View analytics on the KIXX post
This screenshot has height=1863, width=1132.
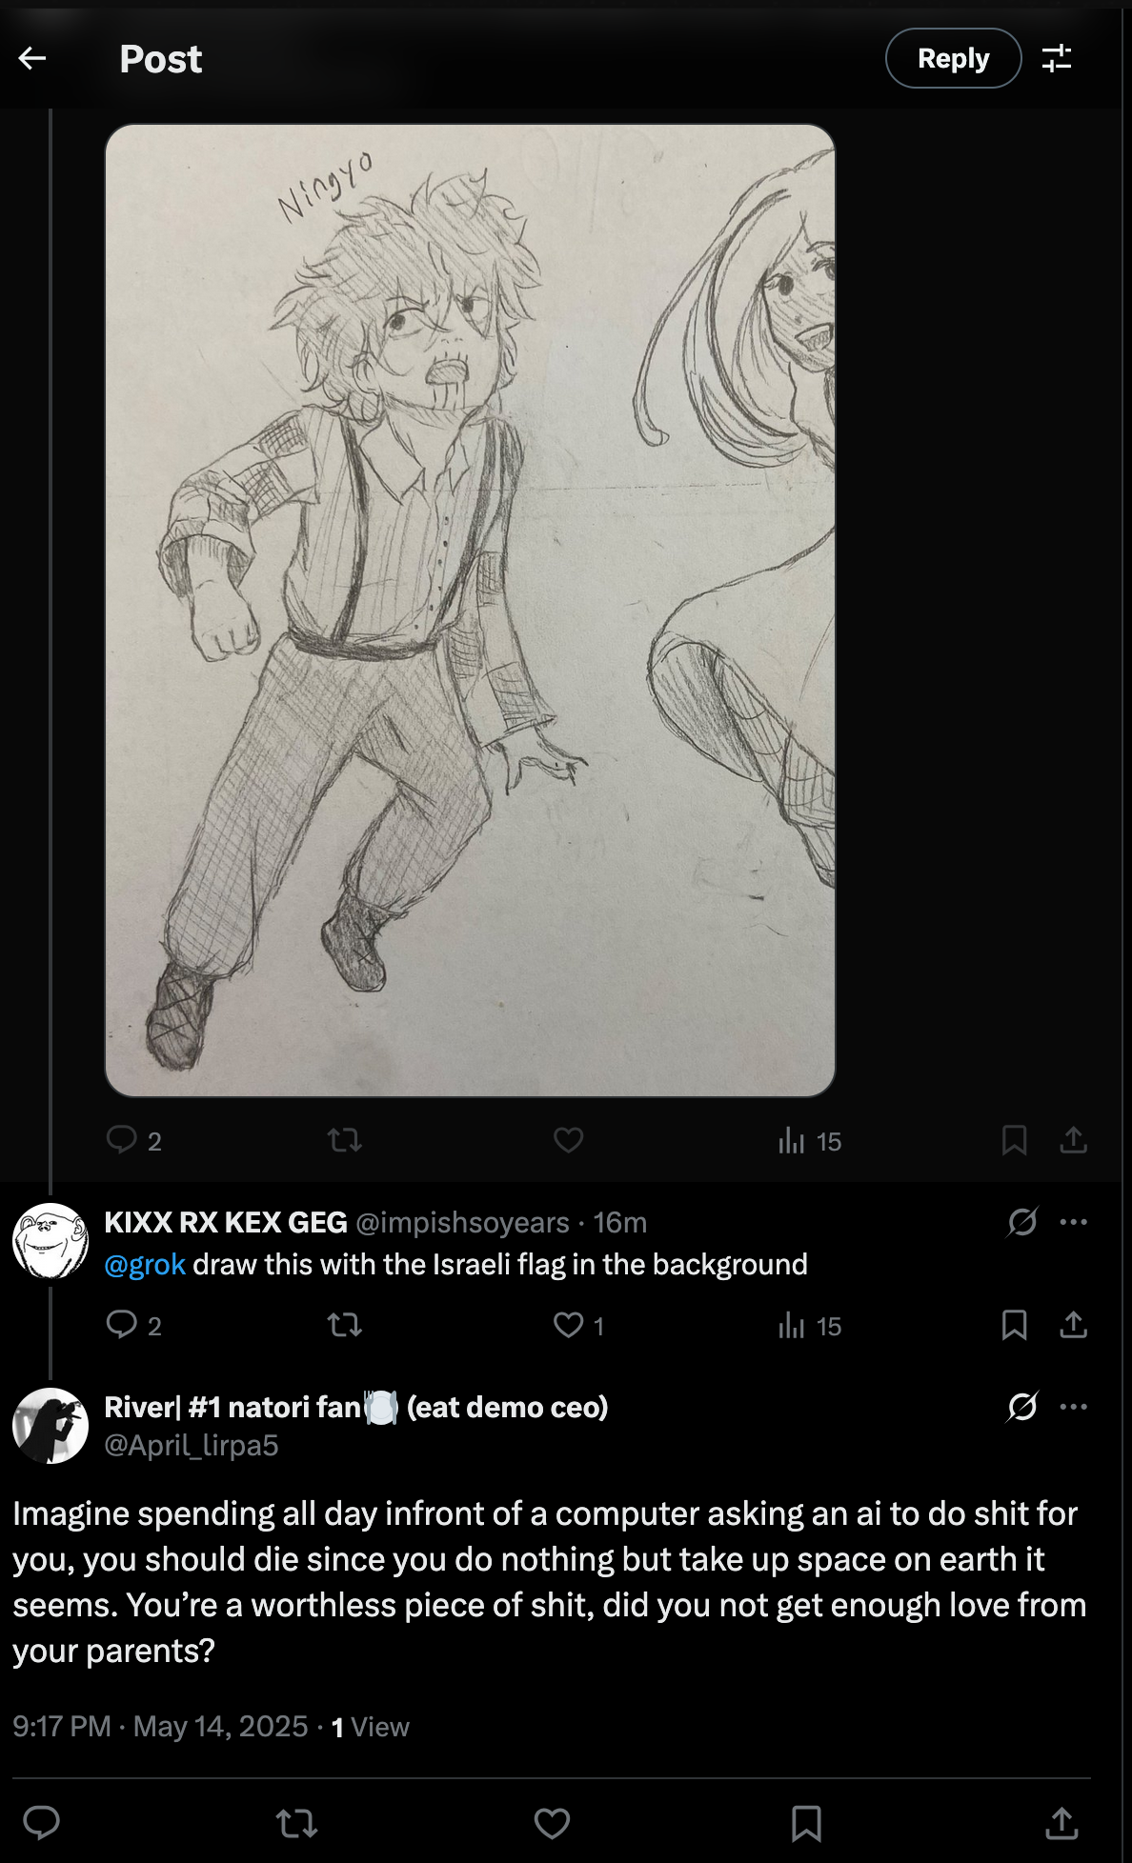coord(792,1326)
